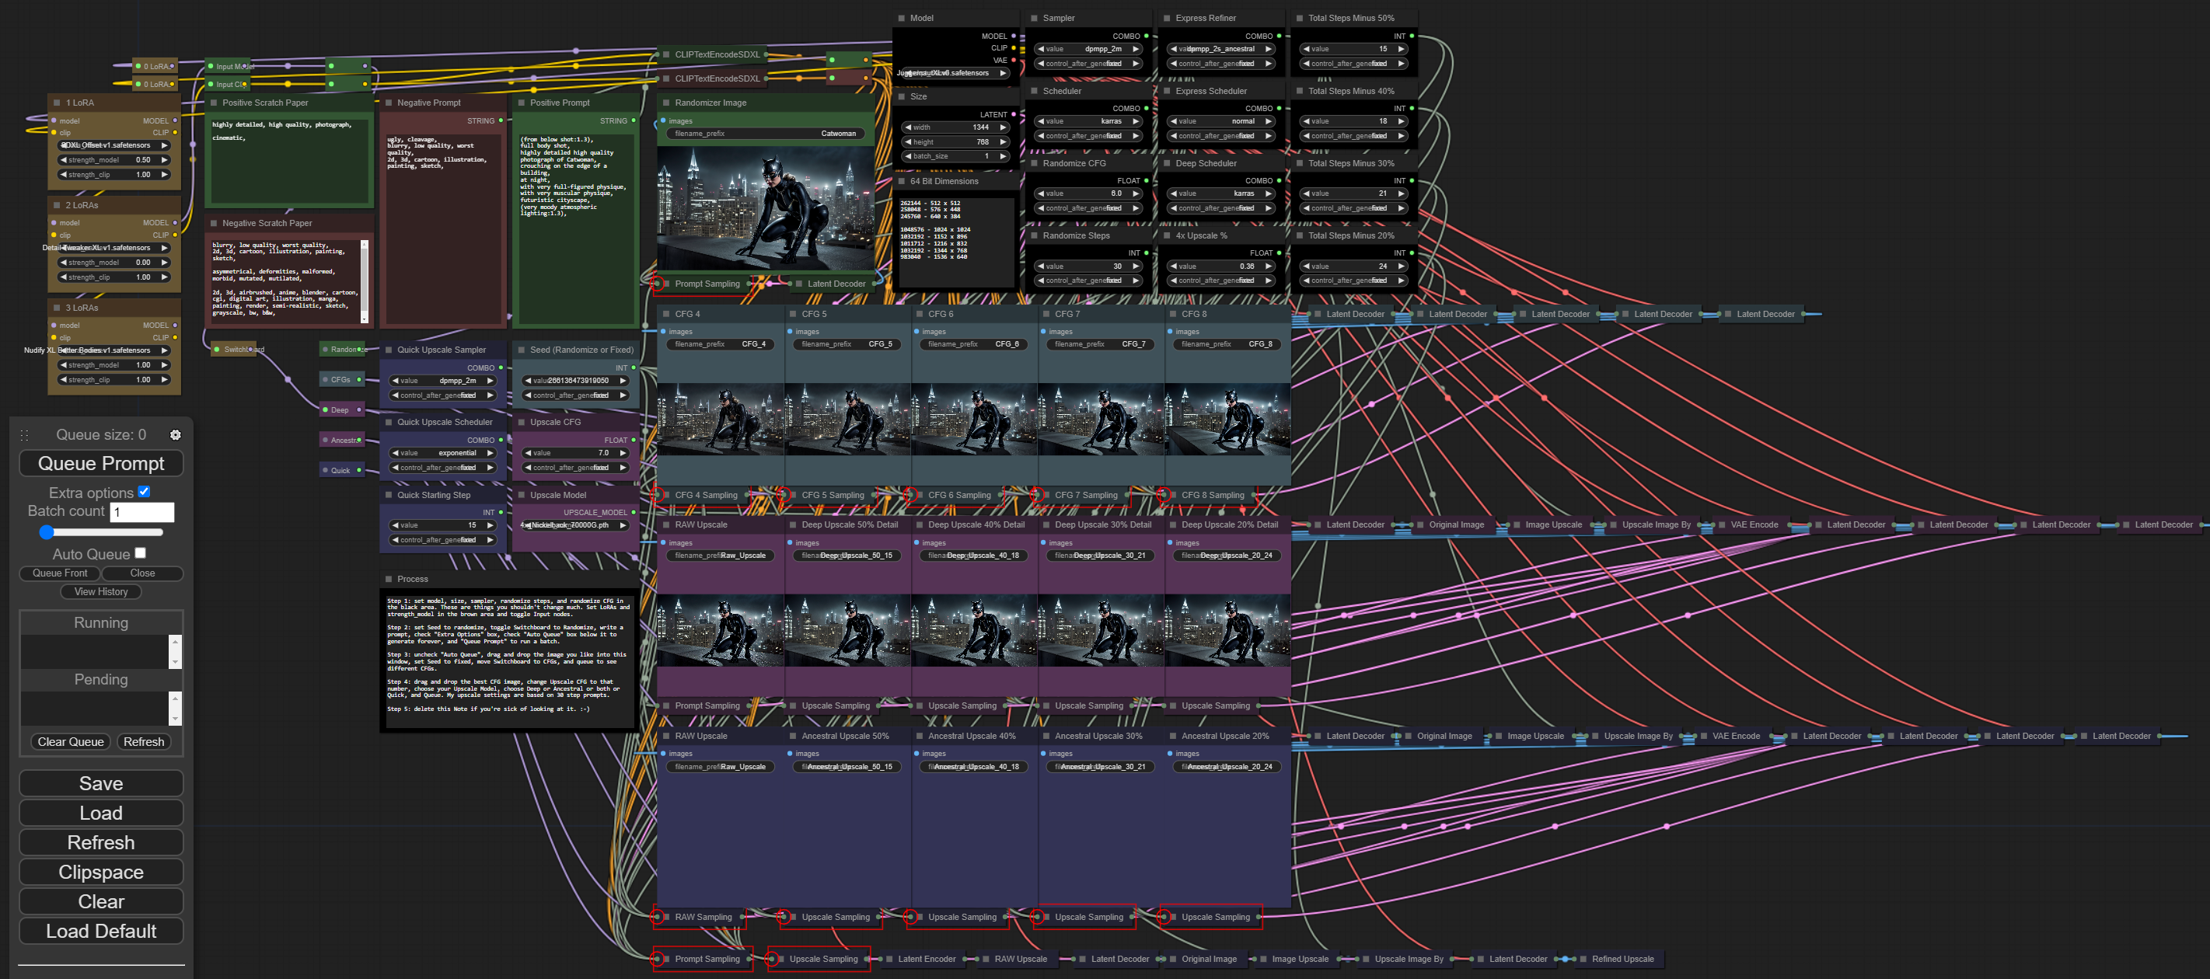2210x979 pixels.
Task: Collapse the Model node via its title dot
Action: tap(901, 18)
